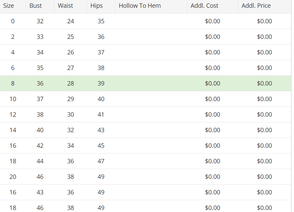The image size is (294, 212).
Task: Click waist value 27 in size 6 row
Action: click(71, 68)
